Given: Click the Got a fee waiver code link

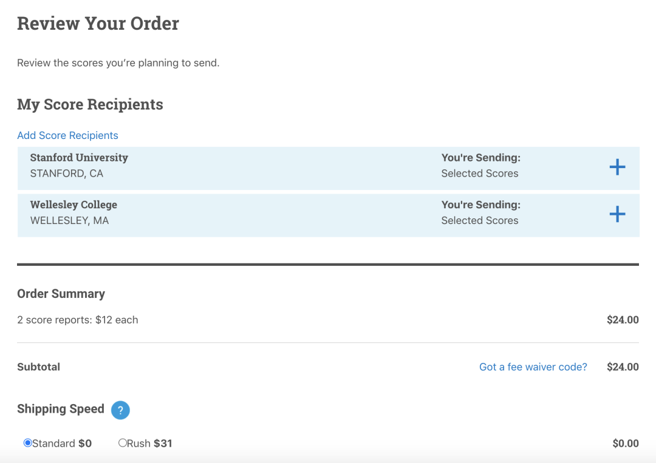Looking at the screenshot, I should (x=533, y=367).
